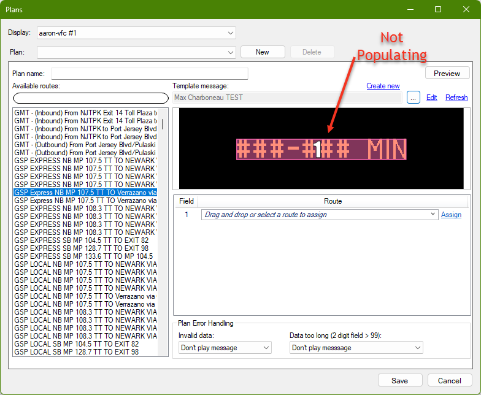Viewport: 481px width, 395px height.
Task: Expand the Field 1 route assignment dropdown
Action: click(318, 215)
